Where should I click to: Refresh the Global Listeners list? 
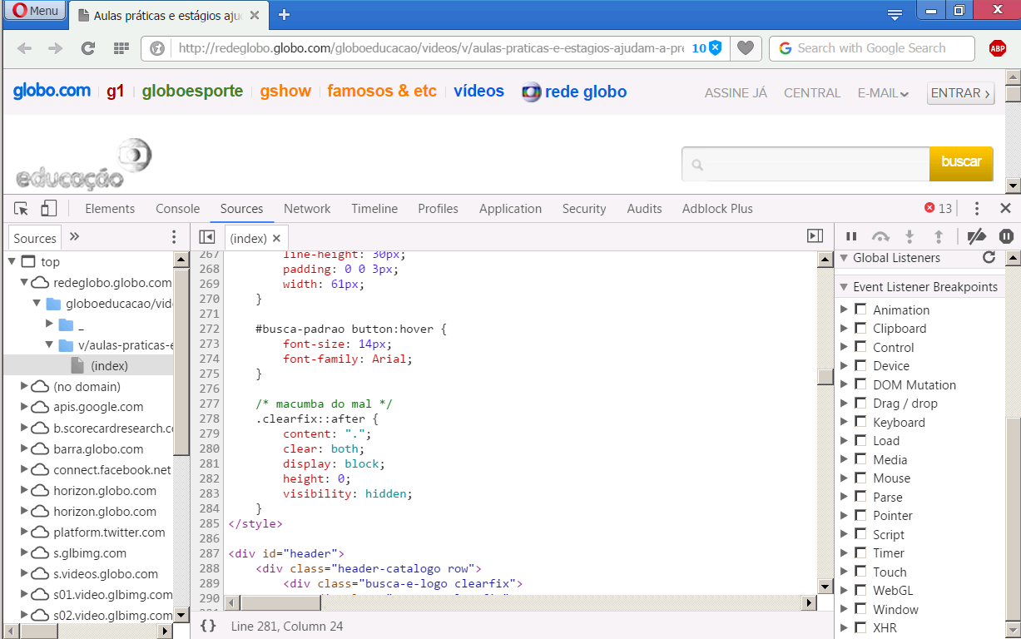coord(989,258)
